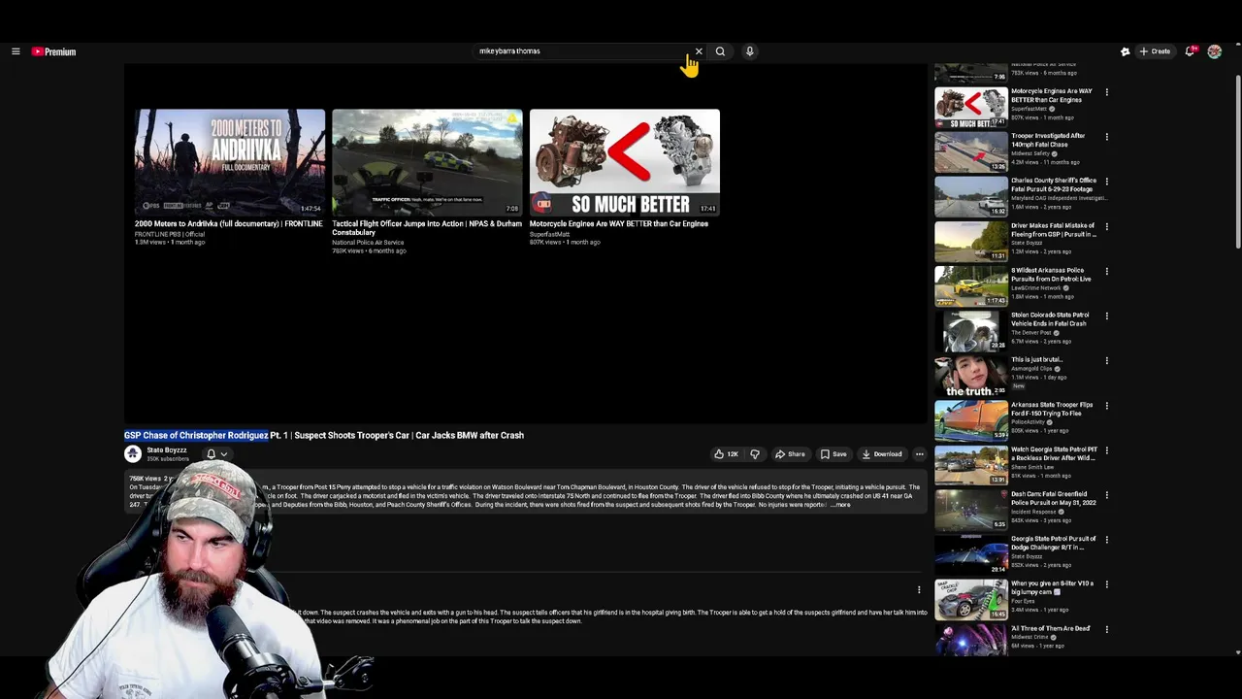Run the search with the magnifier icon
Image resolution: width=1242 pixels, height=699 pixels.
click(x=720, y=51)
